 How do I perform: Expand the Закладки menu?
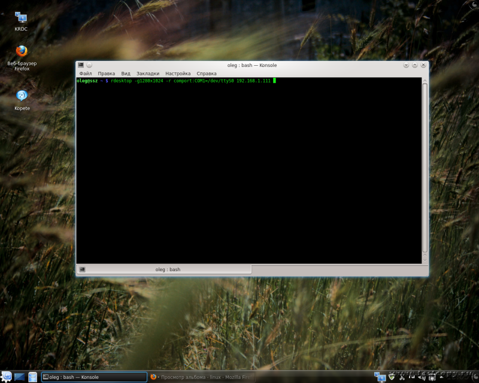[147, 74]
